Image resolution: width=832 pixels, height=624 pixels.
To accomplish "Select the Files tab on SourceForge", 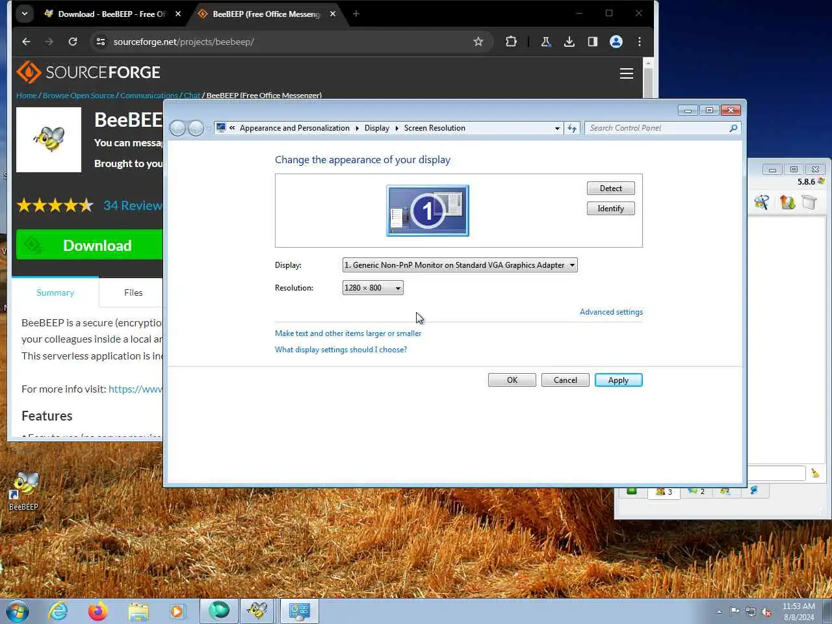I will [x=133, y=292].
